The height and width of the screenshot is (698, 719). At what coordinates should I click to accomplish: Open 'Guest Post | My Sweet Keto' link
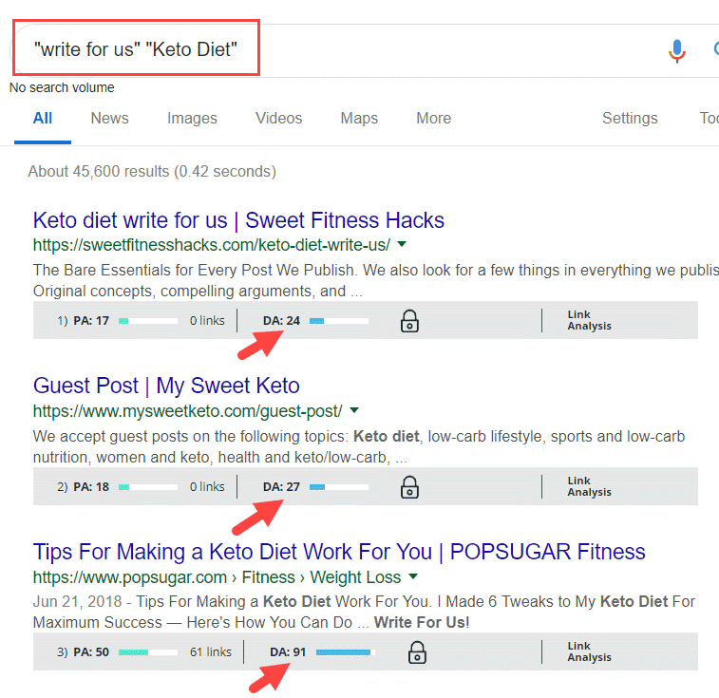coord(166,386)
